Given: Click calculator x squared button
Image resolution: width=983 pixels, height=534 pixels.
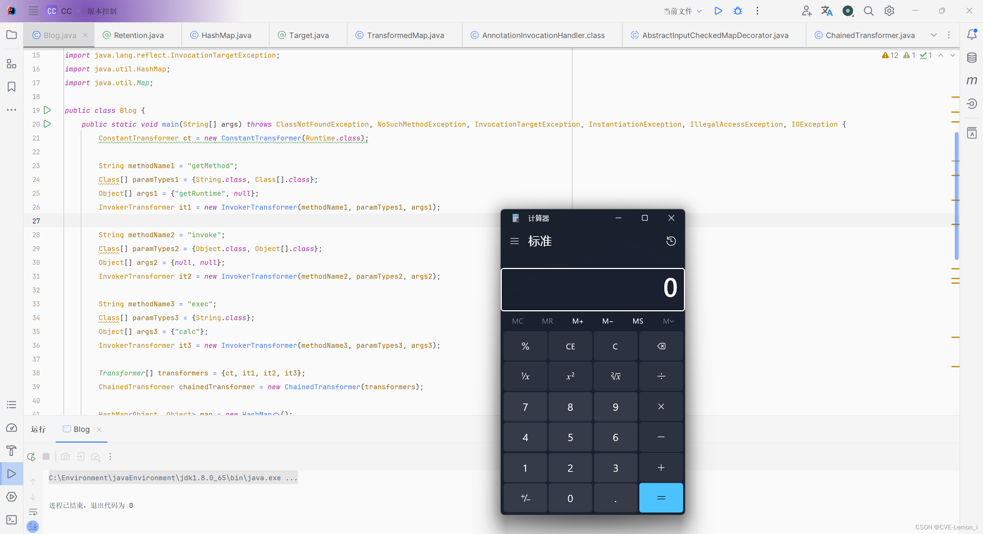Looking at the screenshot, I should click(570, 376).
